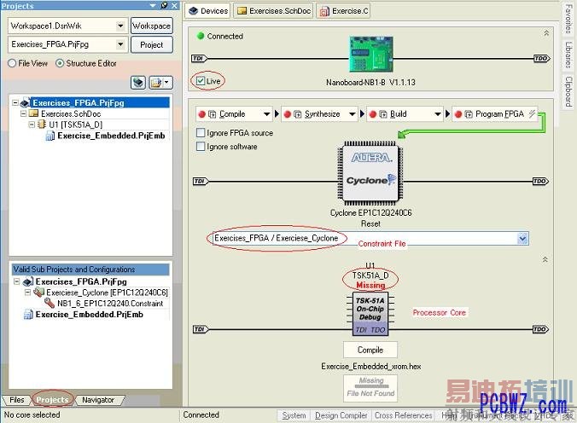Image resolution: width=577 pixels, height=423 pixels.
Task: Open the Exercises_FPGA.PrjFpg project dropdown
Action: pyautogui.click(x=120, y=44)
